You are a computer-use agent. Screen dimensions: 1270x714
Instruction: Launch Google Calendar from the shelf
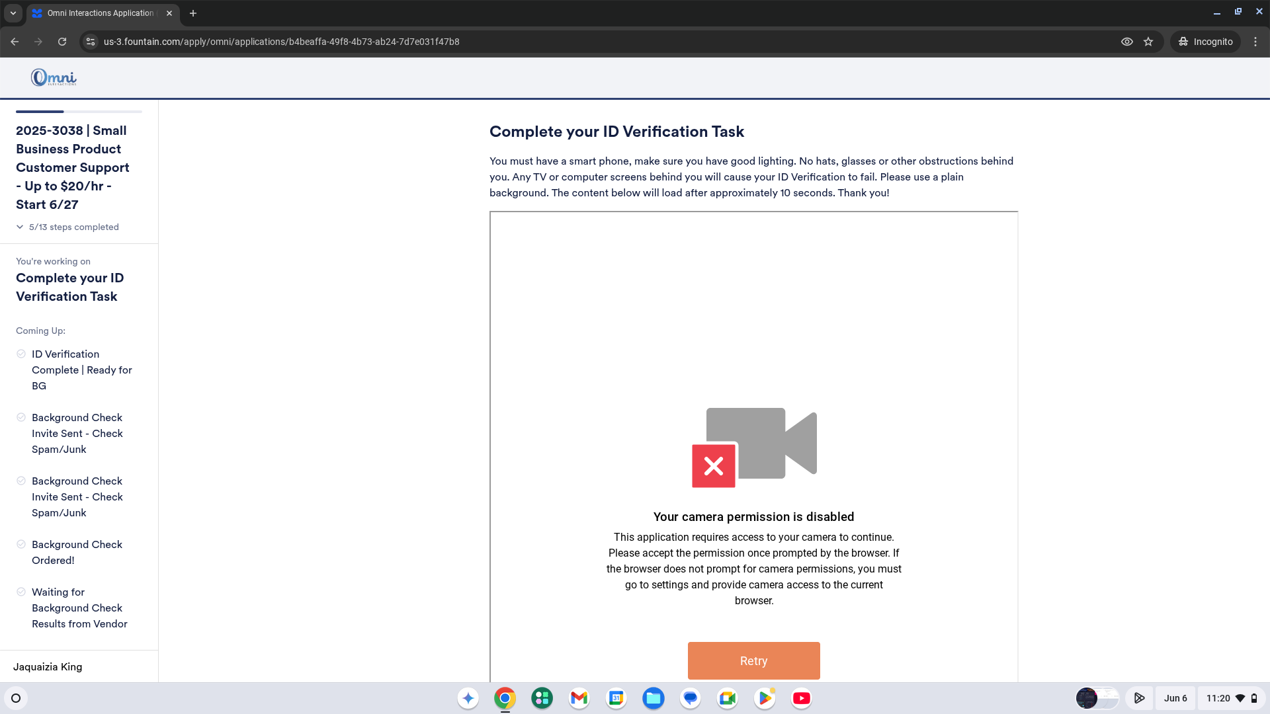(x=616, y=698)
